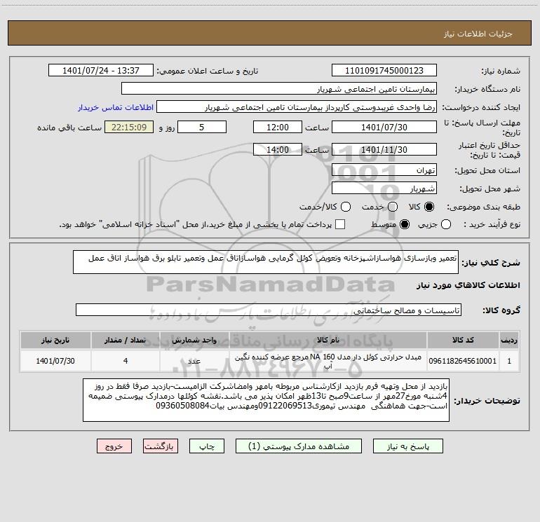The width and height of the screenshot is (540, 522).
Task: Choose the جزیی purchase type option
Action: point(445,224)
